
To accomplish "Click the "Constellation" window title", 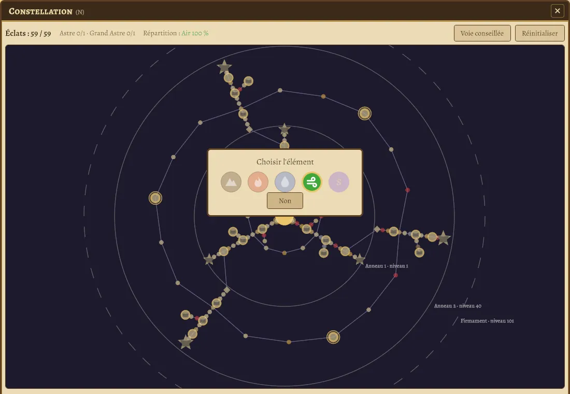I will pos(40,11).
